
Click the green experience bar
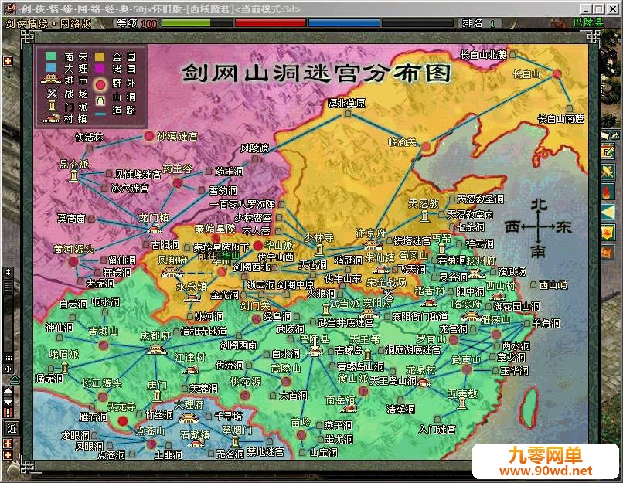[197, 23]
